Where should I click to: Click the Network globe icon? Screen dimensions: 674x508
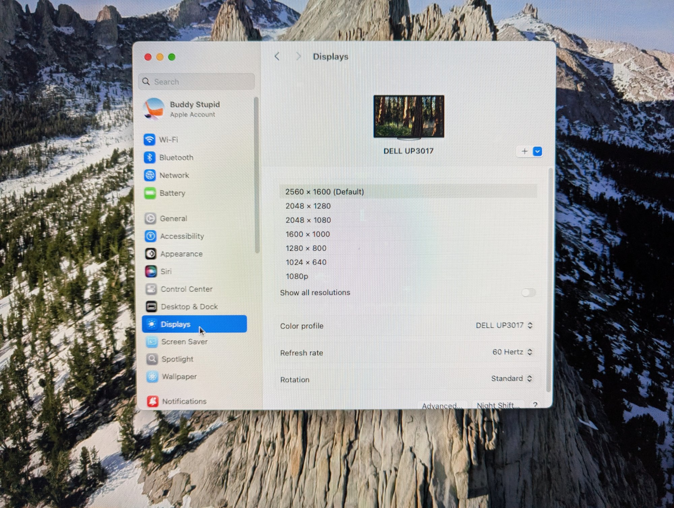pos(150,175)
